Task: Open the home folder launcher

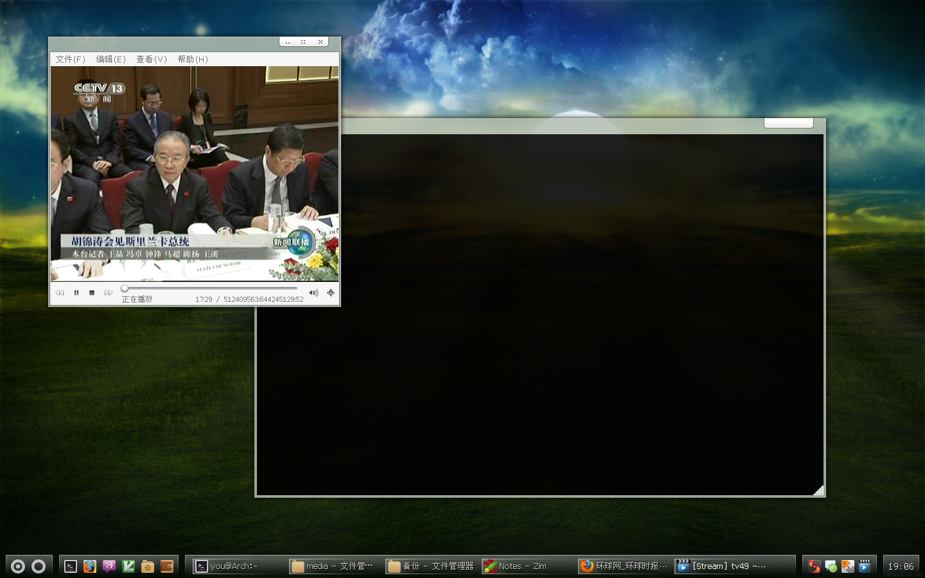Action: point(148,566)
